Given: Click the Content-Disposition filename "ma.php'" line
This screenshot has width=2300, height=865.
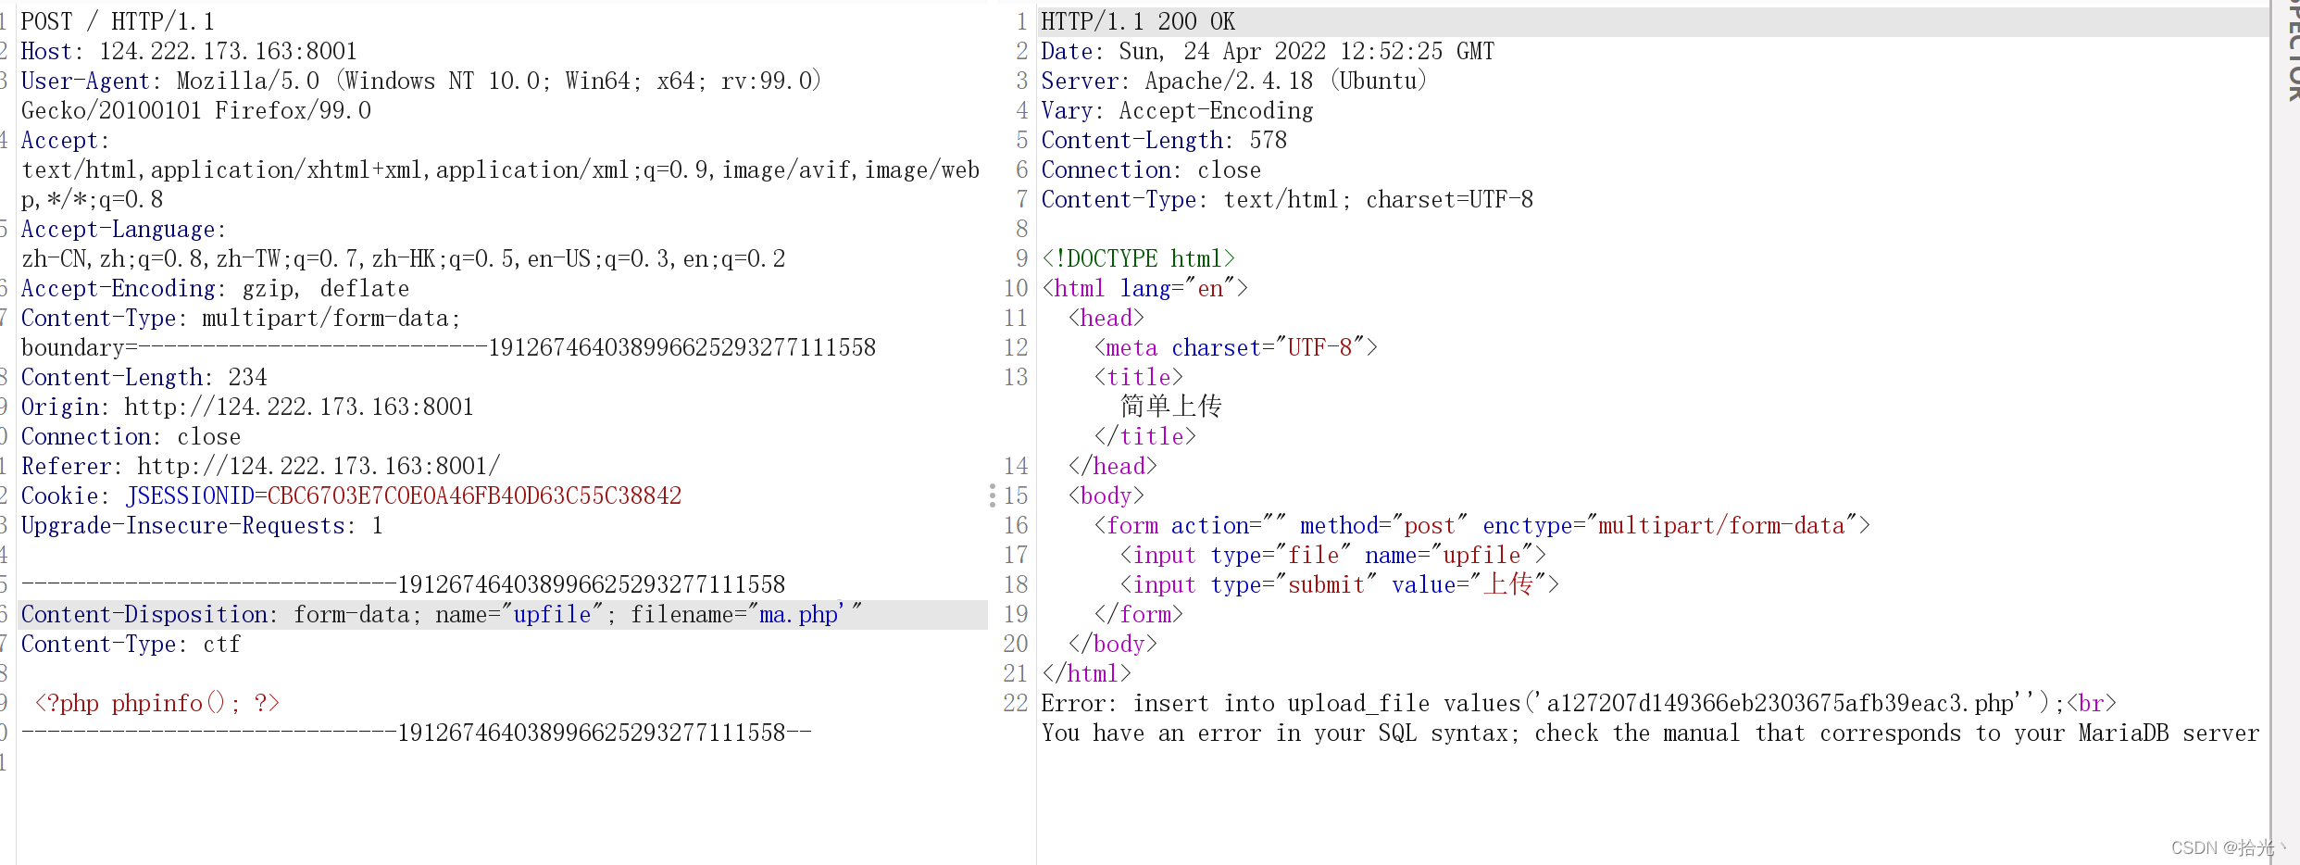Looking at the screenshot, I should point(441,614).
